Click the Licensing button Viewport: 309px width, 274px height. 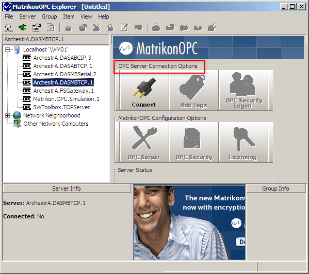click(x=243, y=142)
